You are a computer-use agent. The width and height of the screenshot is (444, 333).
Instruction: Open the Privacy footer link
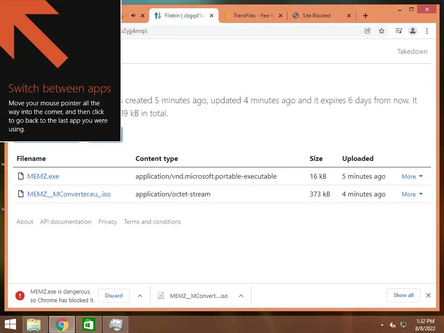point(108,222)
